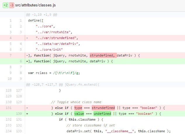This screenshot has height=134, width=185.
Task: Click the store className if set comment
Action: [91, 125]
